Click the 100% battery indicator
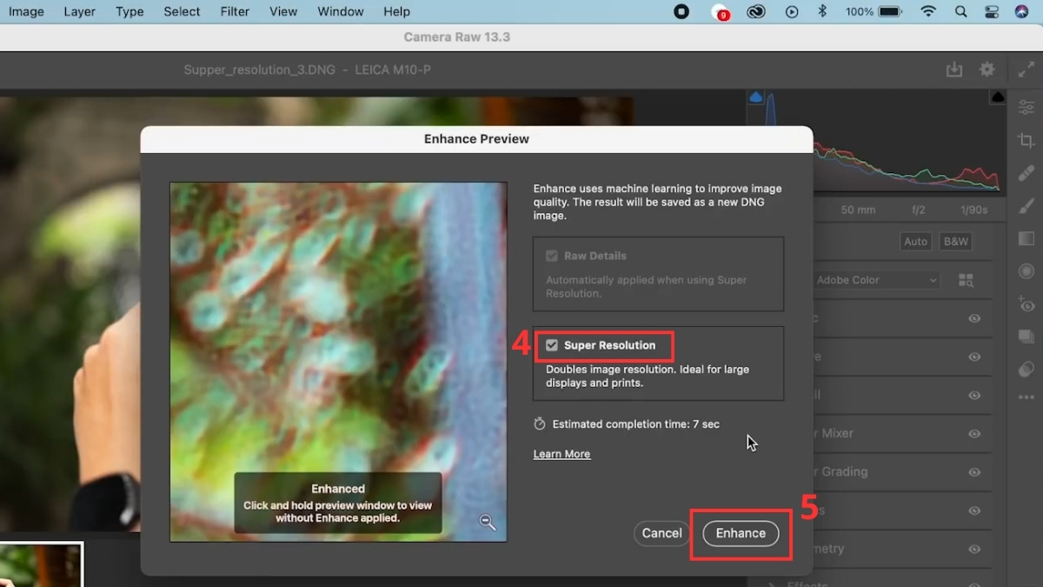 click(x=874, y=12)
